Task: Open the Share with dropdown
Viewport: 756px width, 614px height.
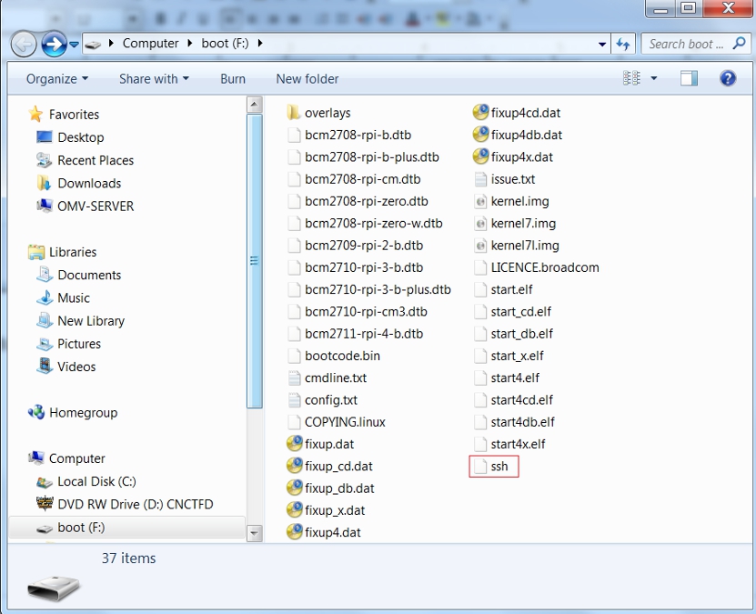Action: coord(152,79)
